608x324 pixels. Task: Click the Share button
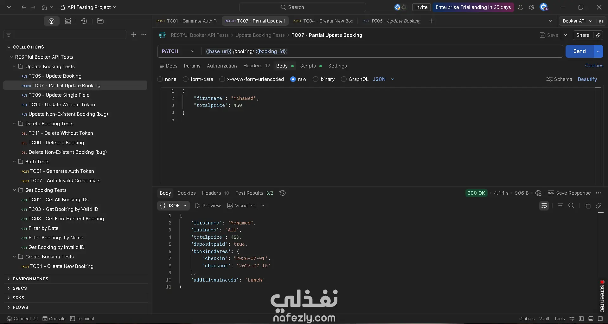[x=583, y=35]
